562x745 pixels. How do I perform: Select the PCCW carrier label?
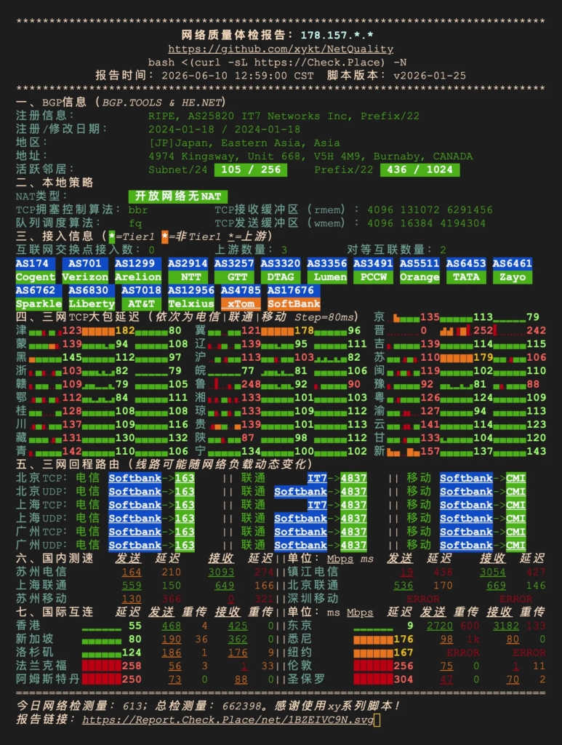(x=373, y=277)
